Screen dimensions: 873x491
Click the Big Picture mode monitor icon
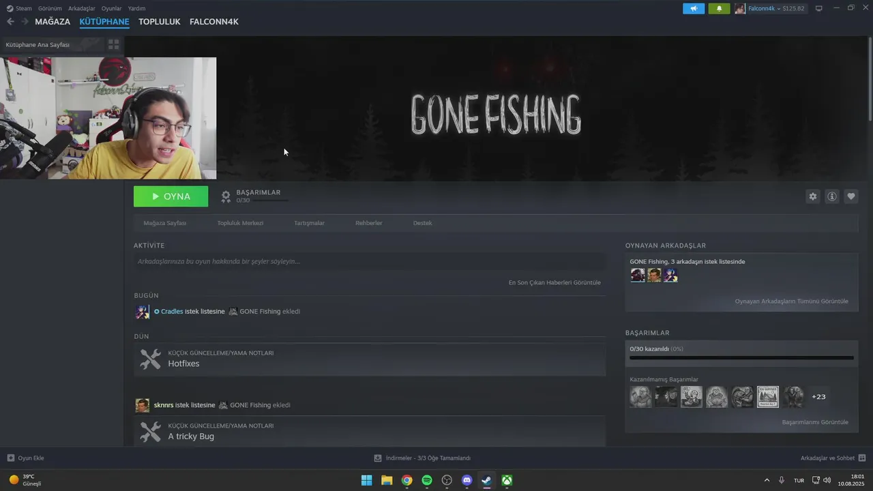coord(819,9)
